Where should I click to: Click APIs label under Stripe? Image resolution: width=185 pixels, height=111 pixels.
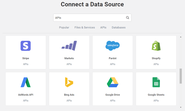click(x=26, y=64)
